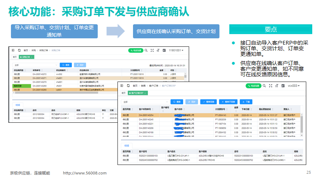This screenshot has width=320, height=179.
Task: Collapse the sidebar menu icon in 客户订单ERP window
Action: click(122, 86)
